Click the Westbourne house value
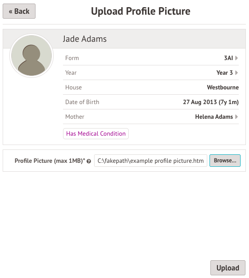 point(223,88)
